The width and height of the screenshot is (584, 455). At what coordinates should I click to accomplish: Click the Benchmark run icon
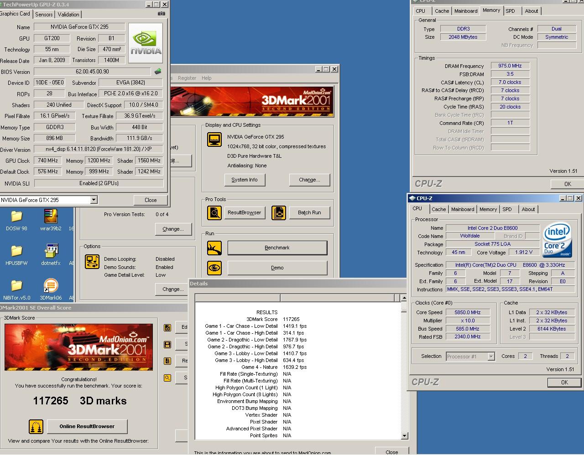214,248
